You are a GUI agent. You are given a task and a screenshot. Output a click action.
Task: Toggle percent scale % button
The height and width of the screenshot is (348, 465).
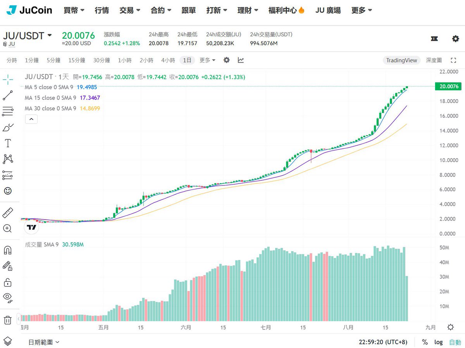pyautogui.click(x=425, y=342)
